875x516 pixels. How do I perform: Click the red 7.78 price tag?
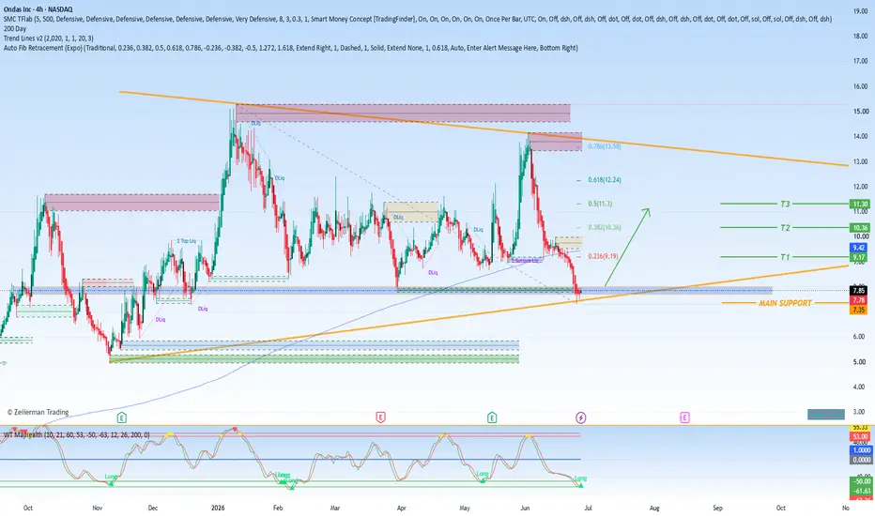[x=858, y=300]
